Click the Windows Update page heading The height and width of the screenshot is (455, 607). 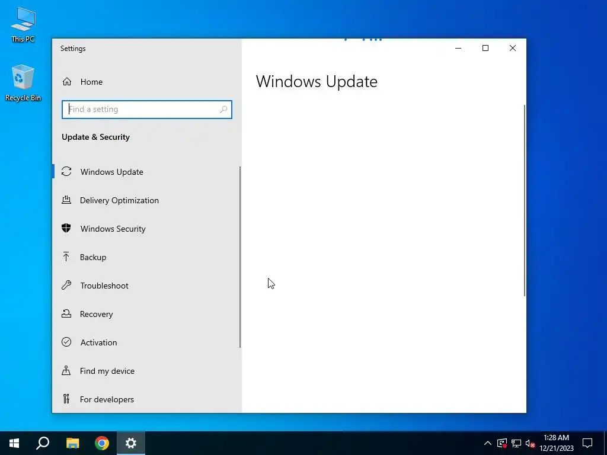pyautogui.click(x=317, y=82)
